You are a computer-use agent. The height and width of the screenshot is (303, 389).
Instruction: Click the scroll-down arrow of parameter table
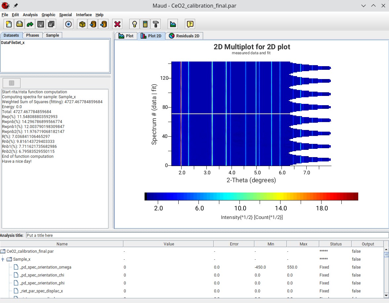(x=386, y=295)
